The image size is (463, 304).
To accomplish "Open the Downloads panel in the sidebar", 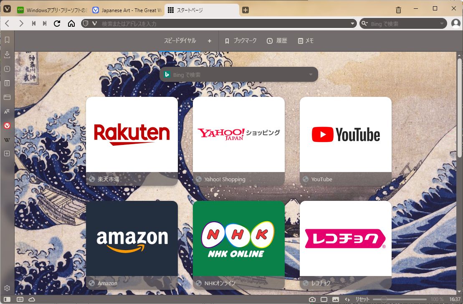I will [x=6, y=54].
